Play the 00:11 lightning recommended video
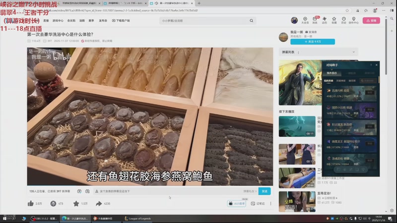The image size is (397, 223). pos(297,126)
